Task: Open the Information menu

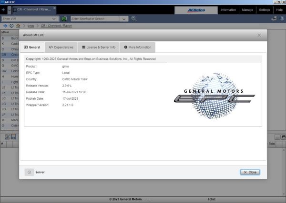Action: click(x=228, y=10)
